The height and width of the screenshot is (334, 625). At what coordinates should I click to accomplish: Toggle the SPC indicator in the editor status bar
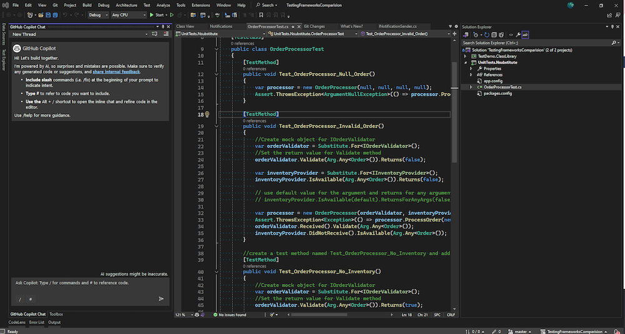[437, 315]
